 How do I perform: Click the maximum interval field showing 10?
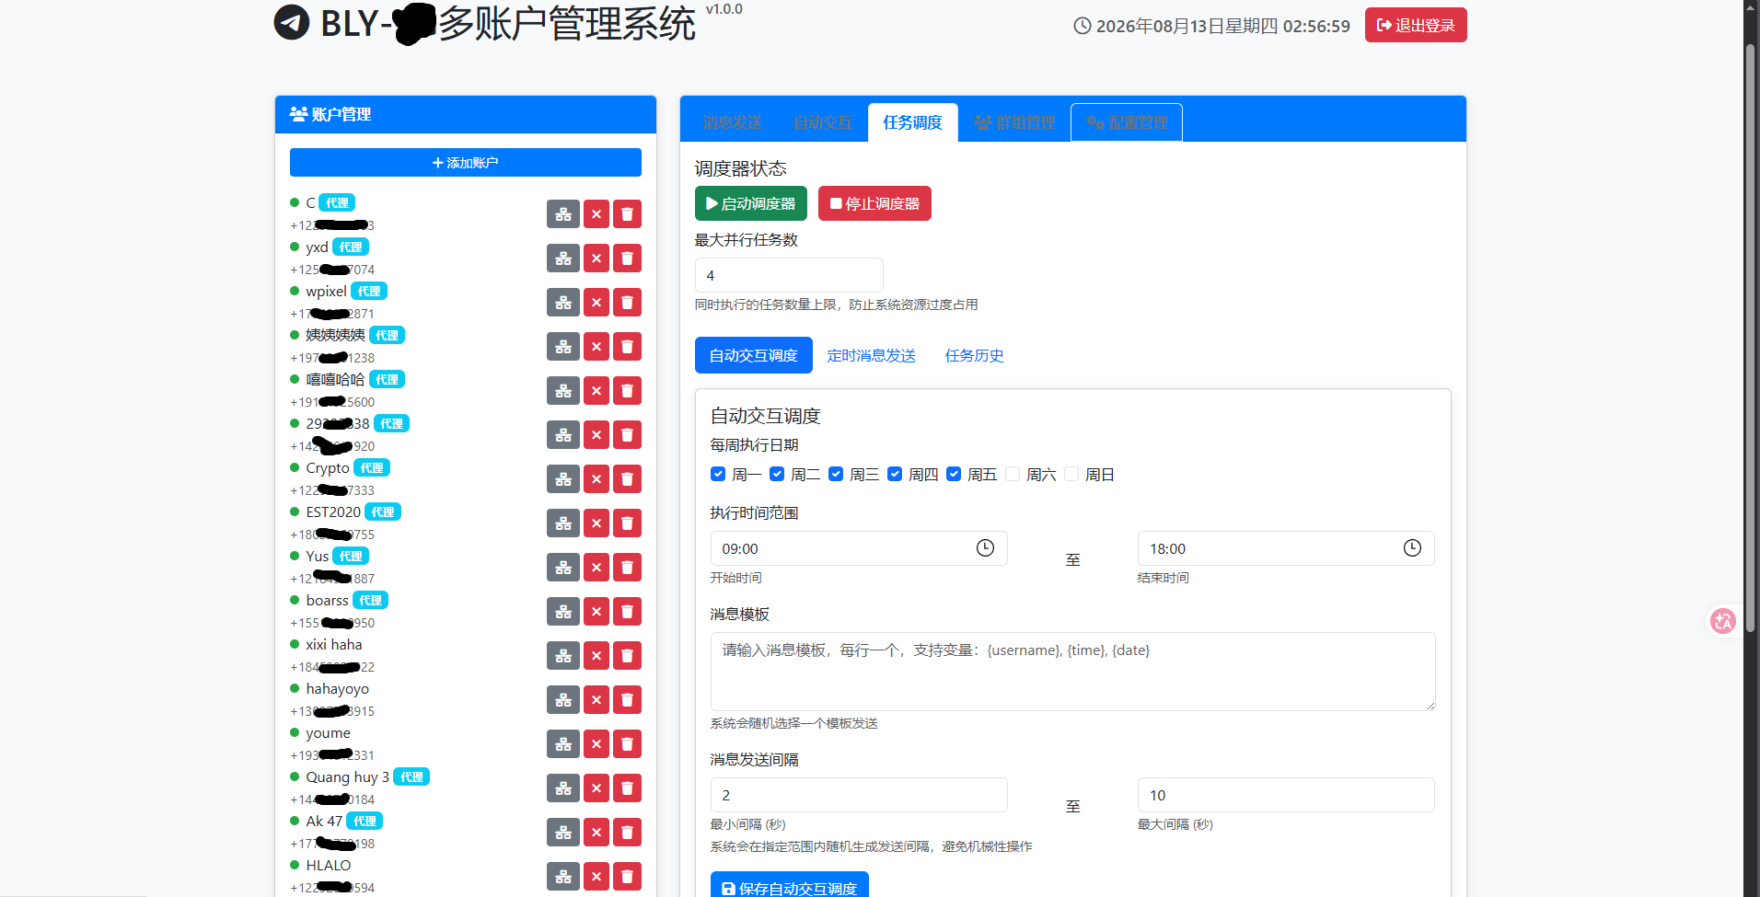(1286, 795)
